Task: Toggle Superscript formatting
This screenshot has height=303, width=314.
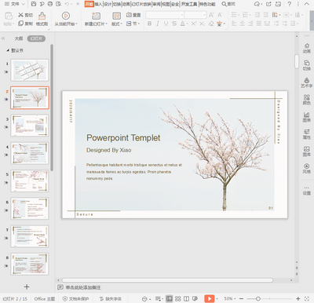Action: (x=193, y=24)
